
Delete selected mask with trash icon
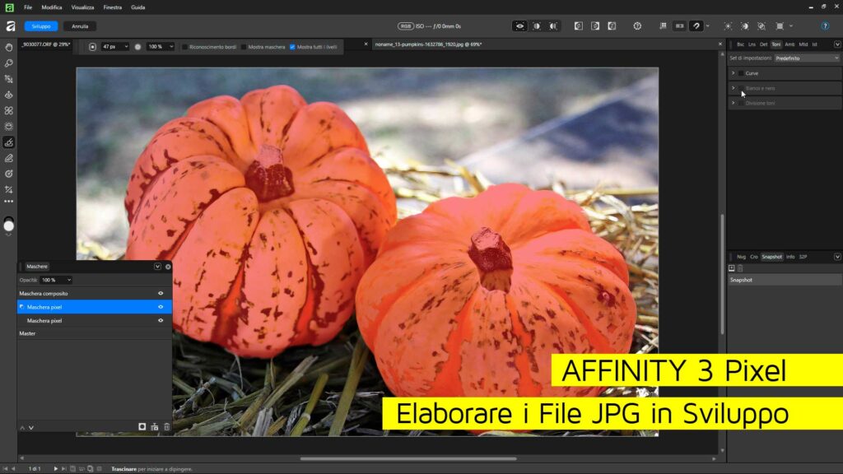coord(166,427)
